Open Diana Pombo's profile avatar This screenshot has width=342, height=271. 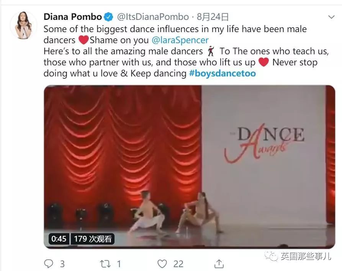point(24,25)
